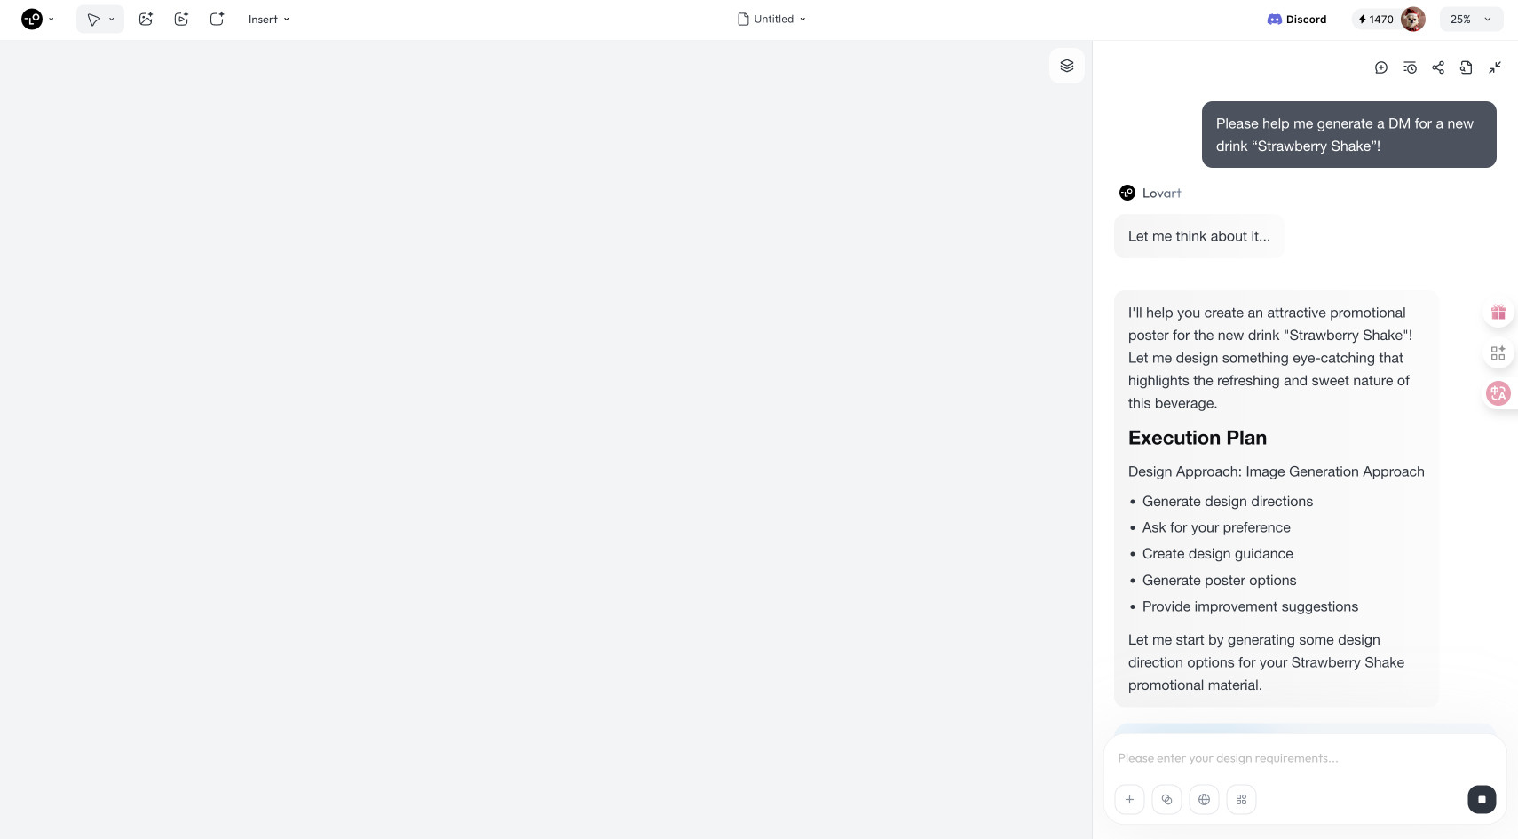Check the 1470 credits balance
The image size is (1518, 839).
pyautogui.click(x=1376, y=20)
